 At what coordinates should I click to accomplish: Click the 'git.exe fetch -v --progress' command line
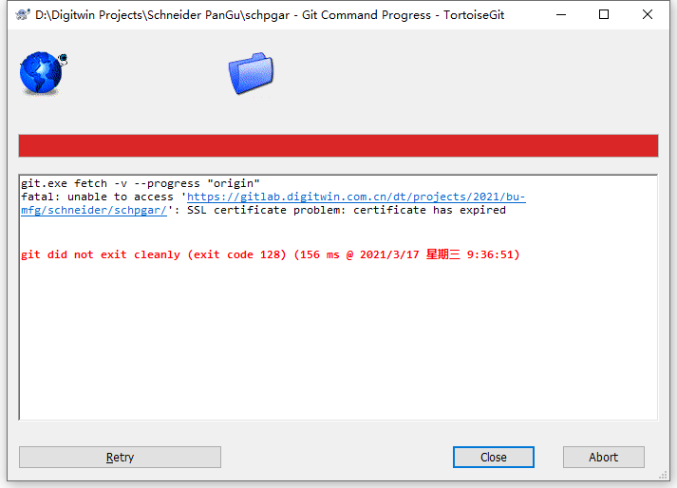pyautogui.click(x=141, y=183)
